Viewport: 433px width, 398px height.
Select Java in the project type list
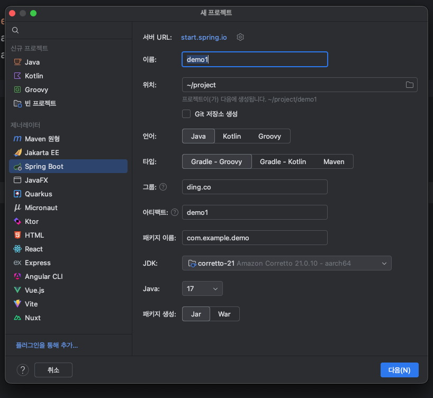(x=68, y=62)
